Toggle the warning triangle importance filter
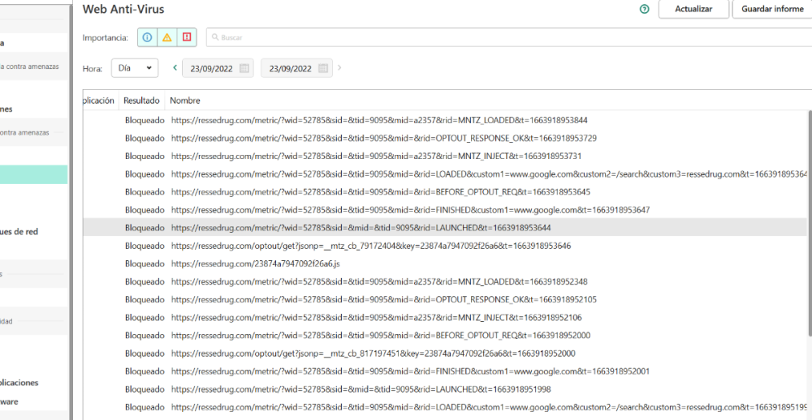The width and height of the screenshot is (812, 420). 166,37
